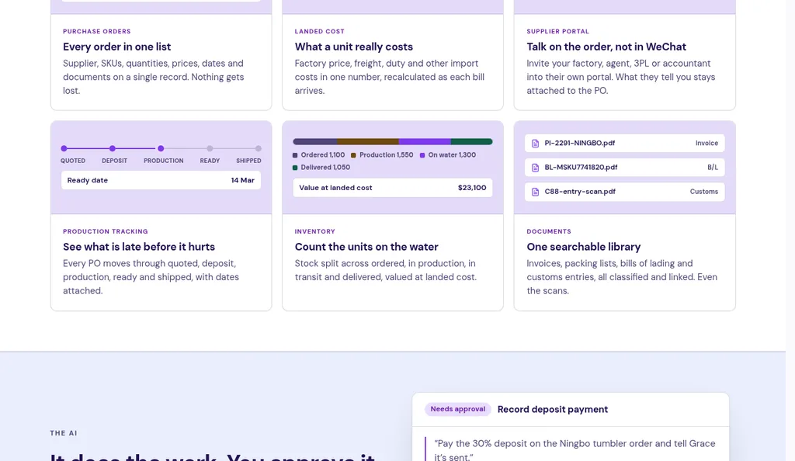Click the INVENTORY category label
The image size is (795, 461).
[315, 231]
